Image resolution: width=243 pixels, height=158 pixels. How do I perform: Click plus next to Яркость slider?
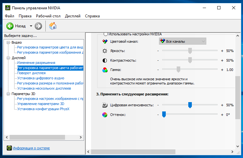point(222,51)
